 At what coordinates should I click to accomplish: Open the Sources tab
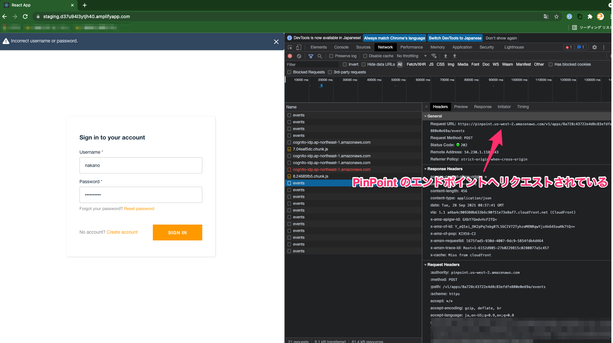coord(363,47)
